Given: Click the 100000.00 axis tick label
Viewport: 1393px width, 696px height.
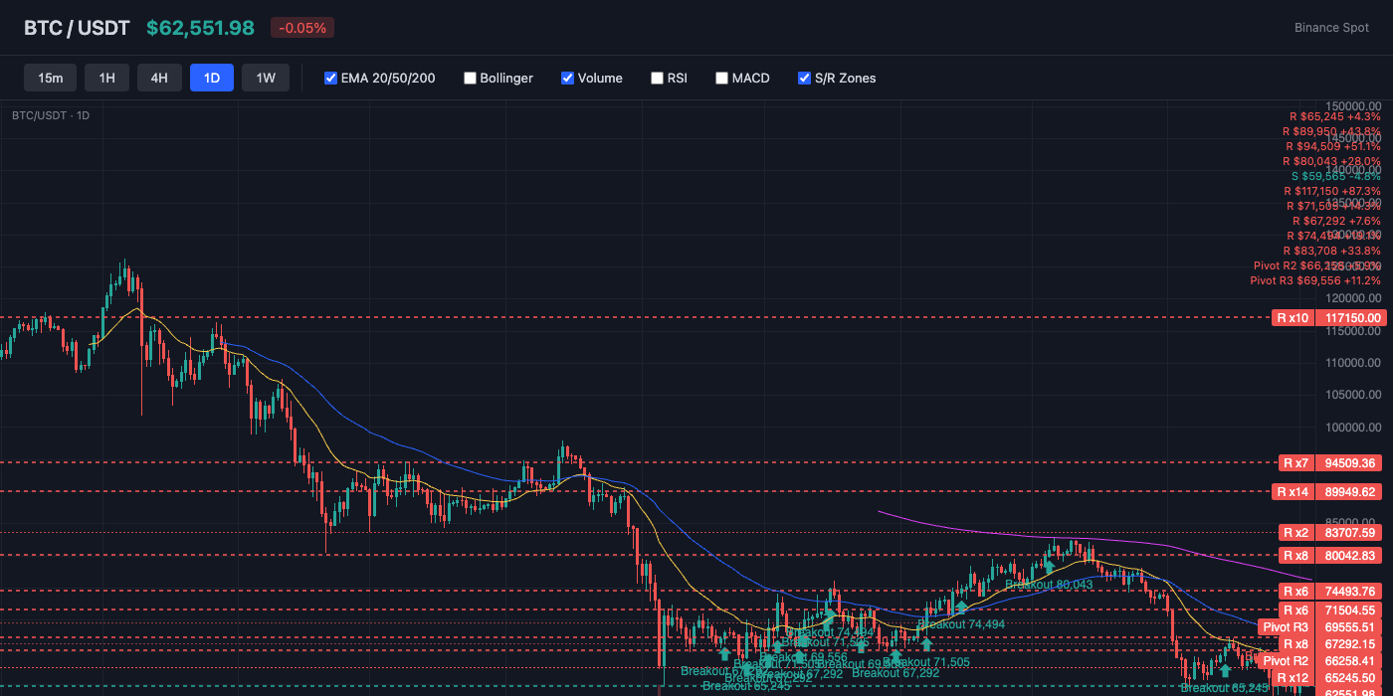Looking at the screenshot, I should click(x=1353, y=428).
